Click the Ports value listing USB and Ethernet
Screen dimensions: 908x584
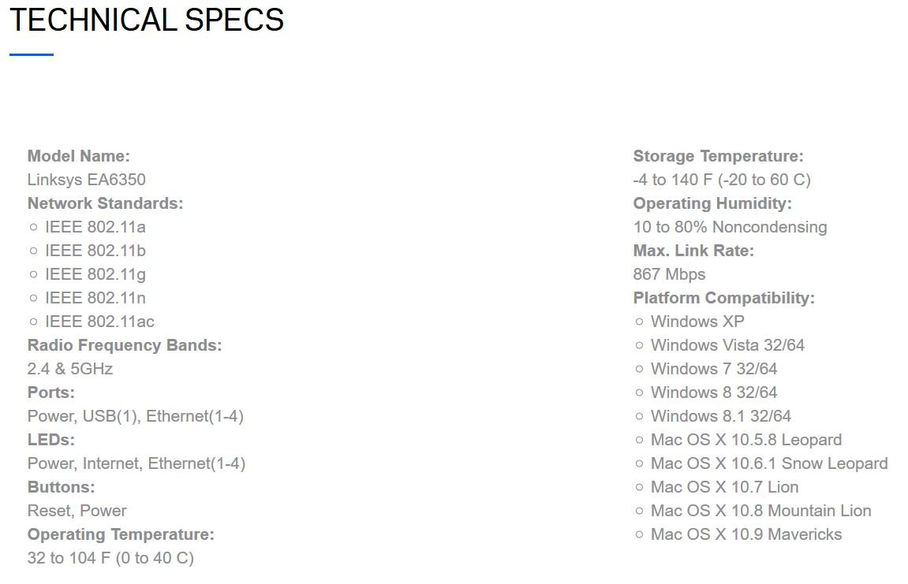click(x=135, y=416)
